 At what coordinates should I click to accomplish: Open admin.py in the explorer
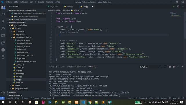click(x=20, y=67)
